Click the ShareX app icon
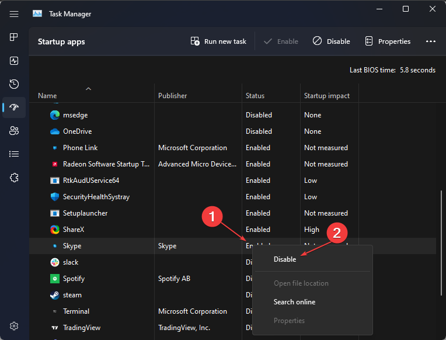The width and height of the screenshot is (446, 340). [x=55, y=230]
